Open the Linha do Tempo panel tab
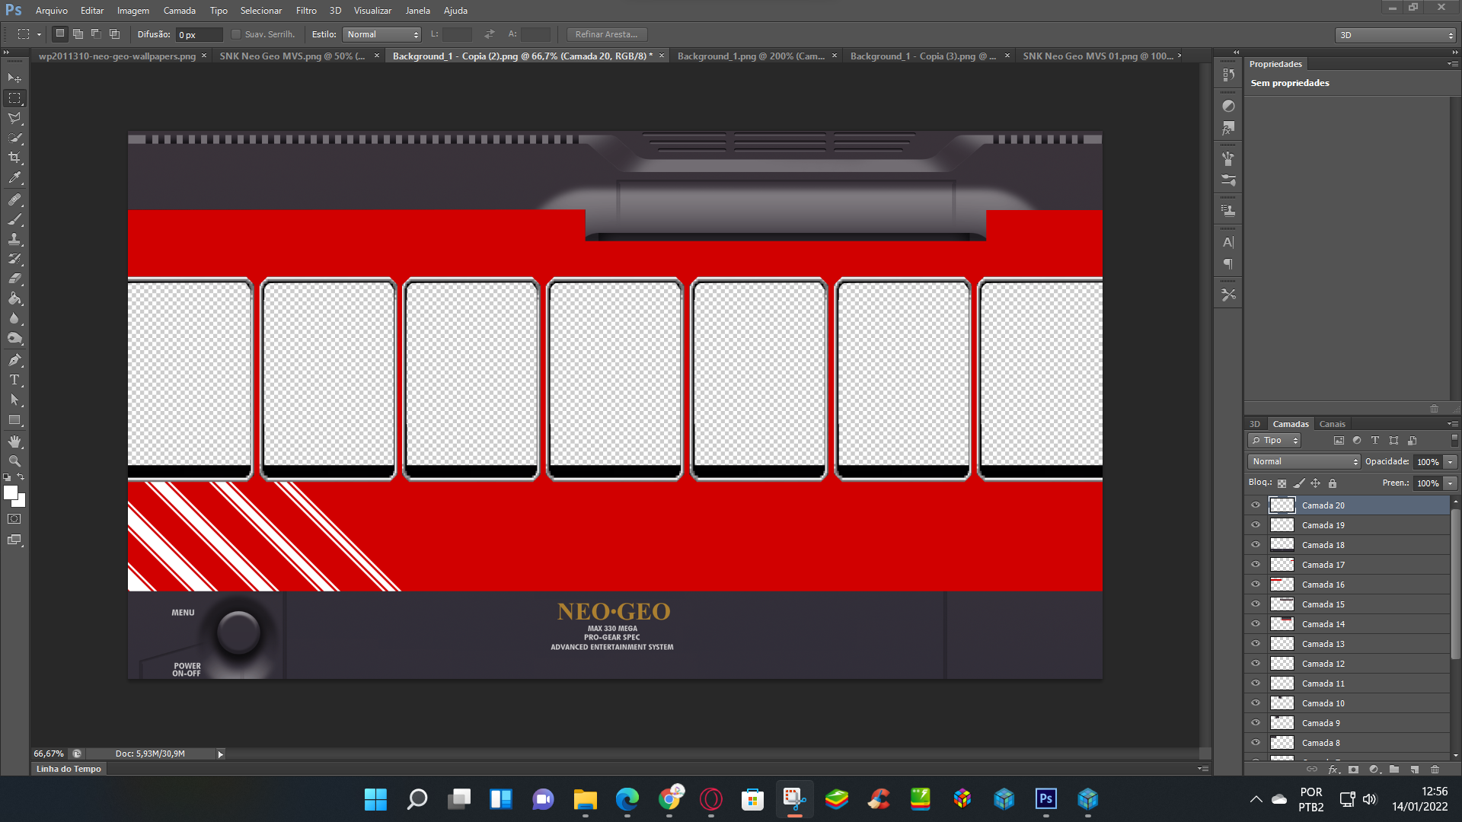The height and width of the screenshot is (822, 1462). click(69, 769)
